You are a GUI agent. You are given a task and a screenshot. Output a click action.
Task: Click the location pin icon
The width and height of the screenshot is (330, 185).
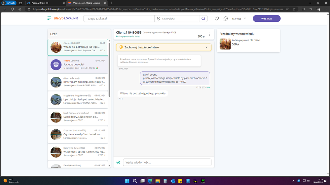tap(159, 19)
